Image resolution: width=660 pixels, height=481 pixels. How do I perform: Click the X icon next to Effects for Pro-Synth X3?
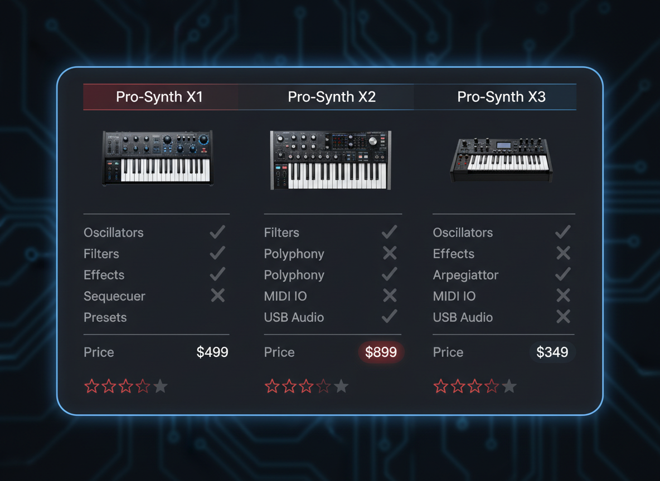tap(562, 253)
